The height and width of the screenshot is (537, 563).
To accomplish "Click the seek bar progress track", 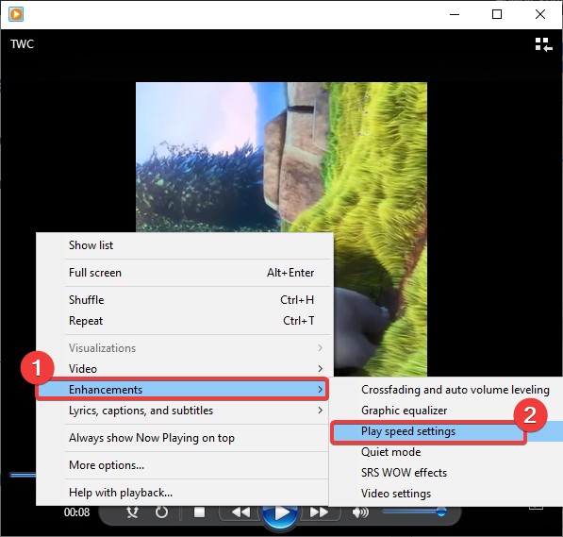I will tap(23, 475).
